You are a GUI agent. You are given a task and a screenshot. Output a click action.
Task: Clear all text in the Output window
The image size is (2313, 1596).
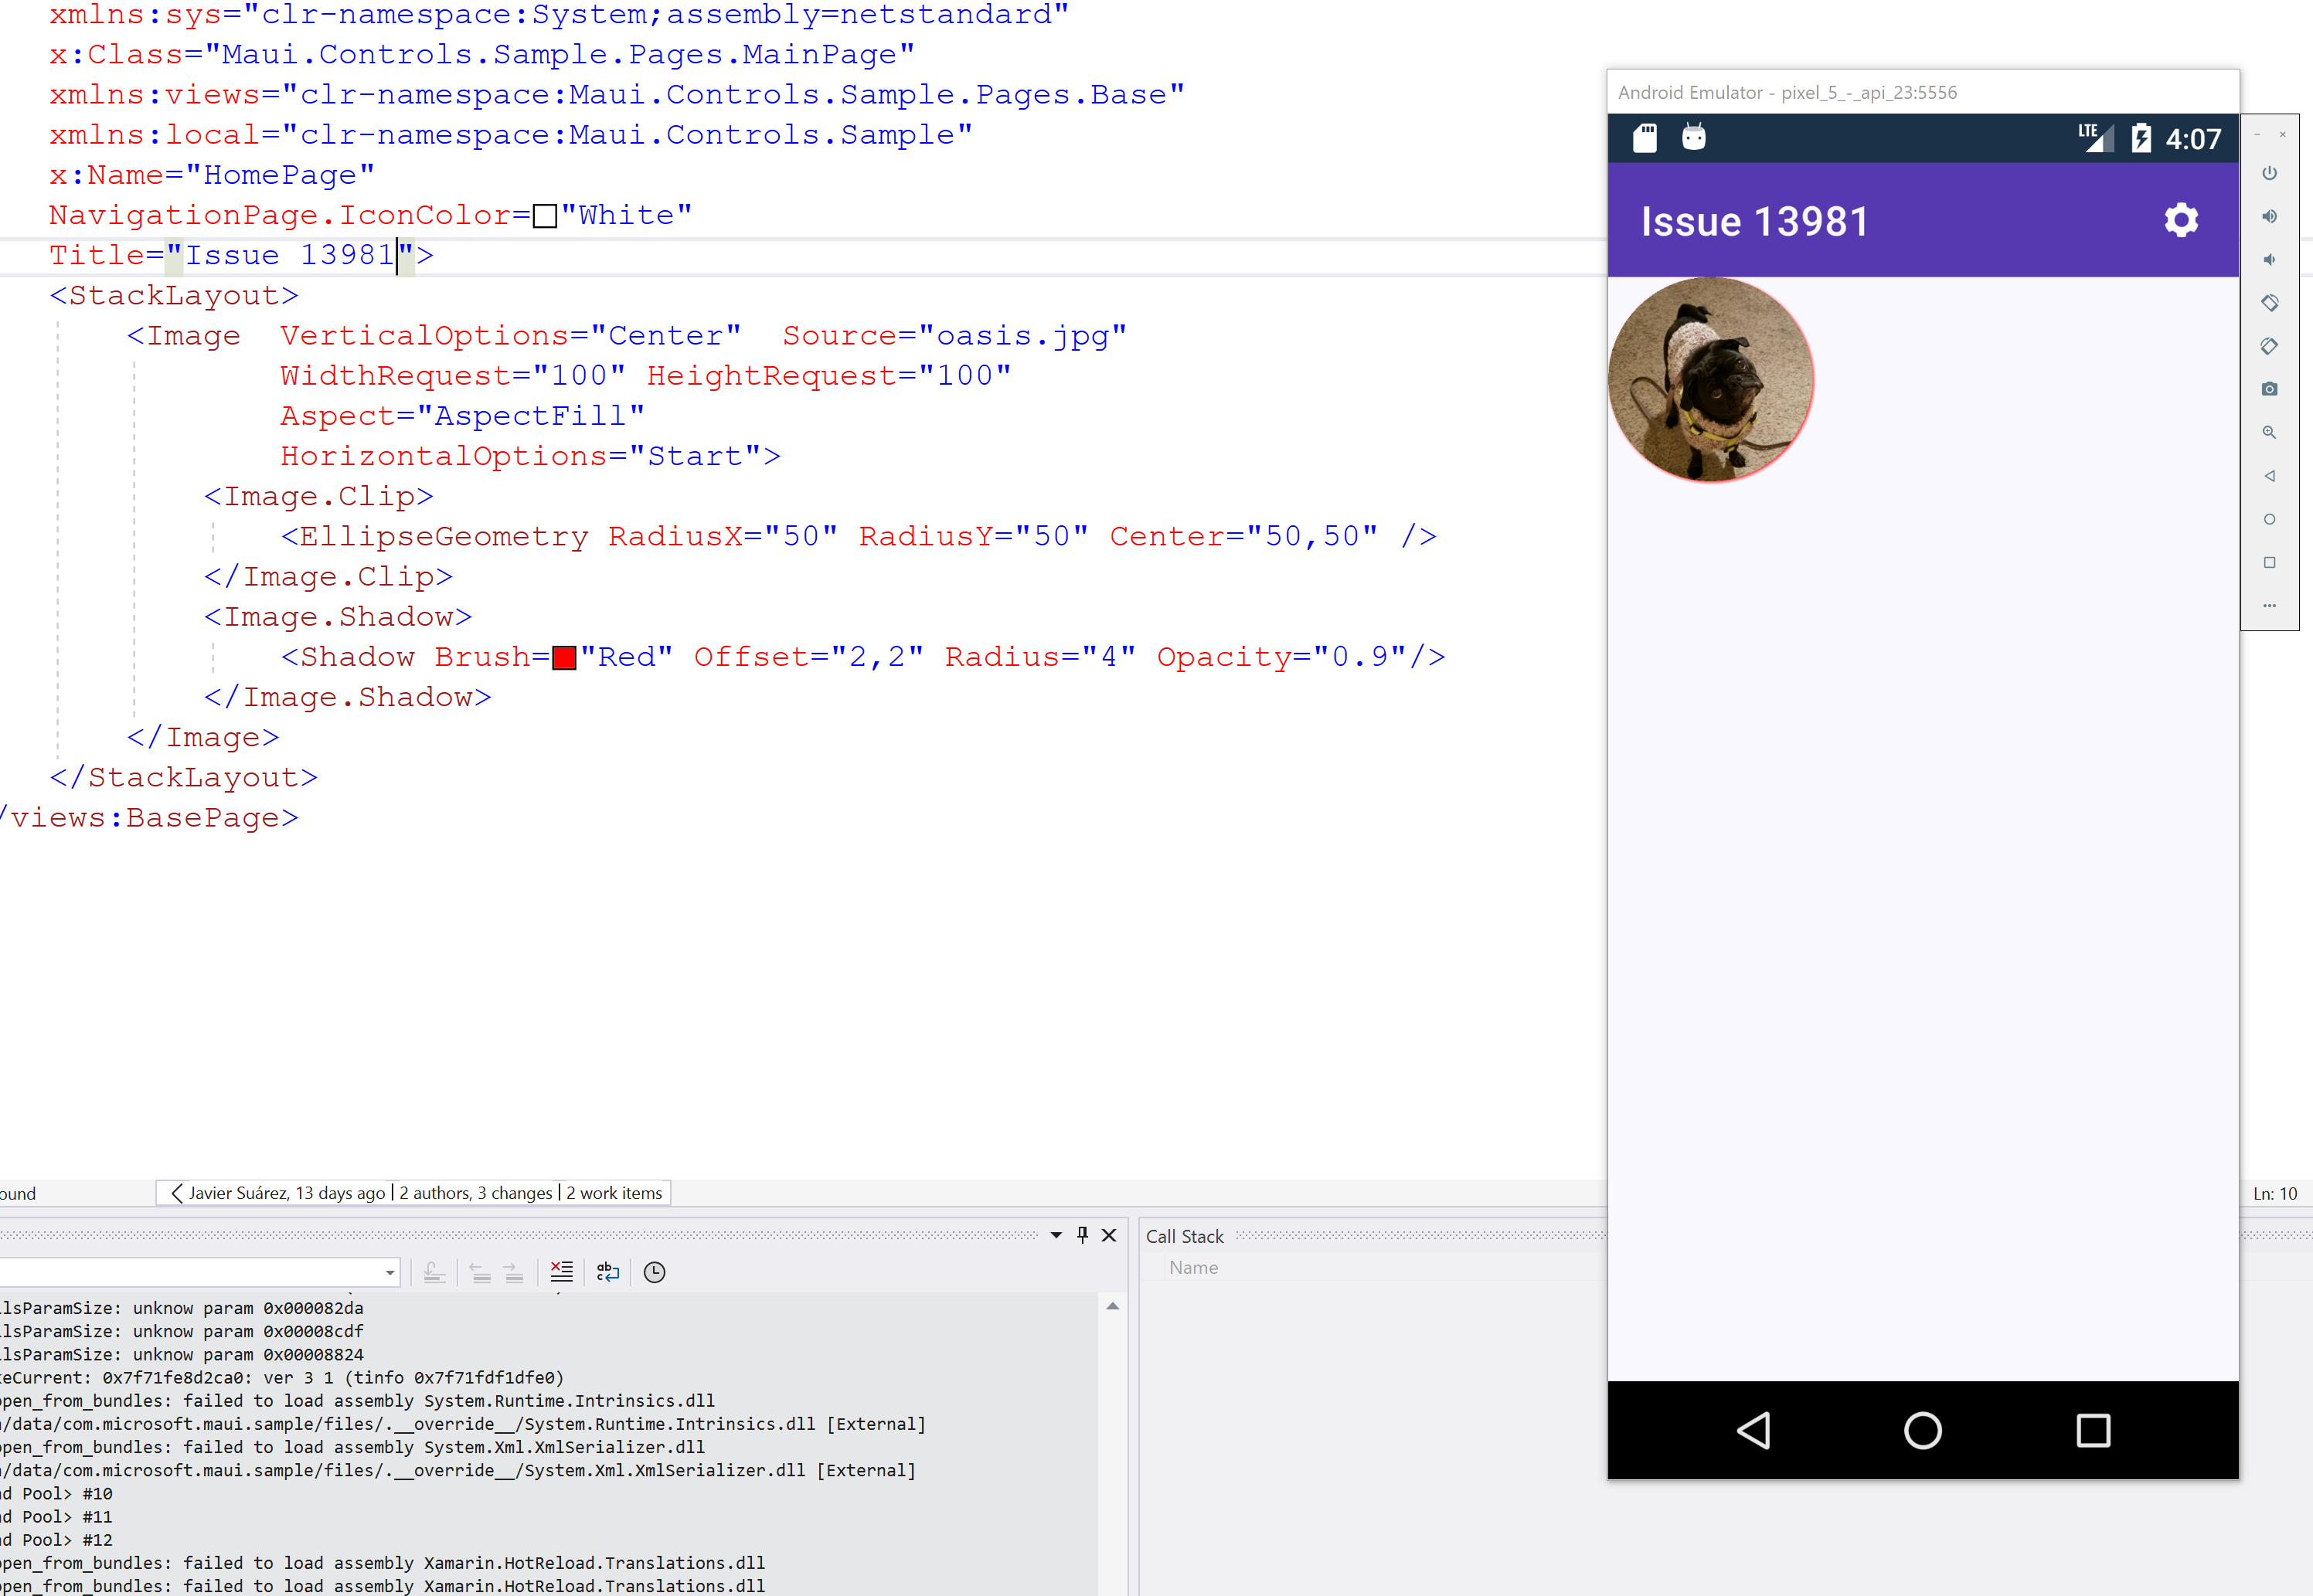point(561,1271)
